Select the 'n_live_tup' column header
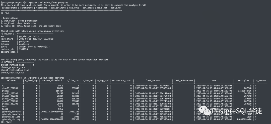 coord(73,81)
